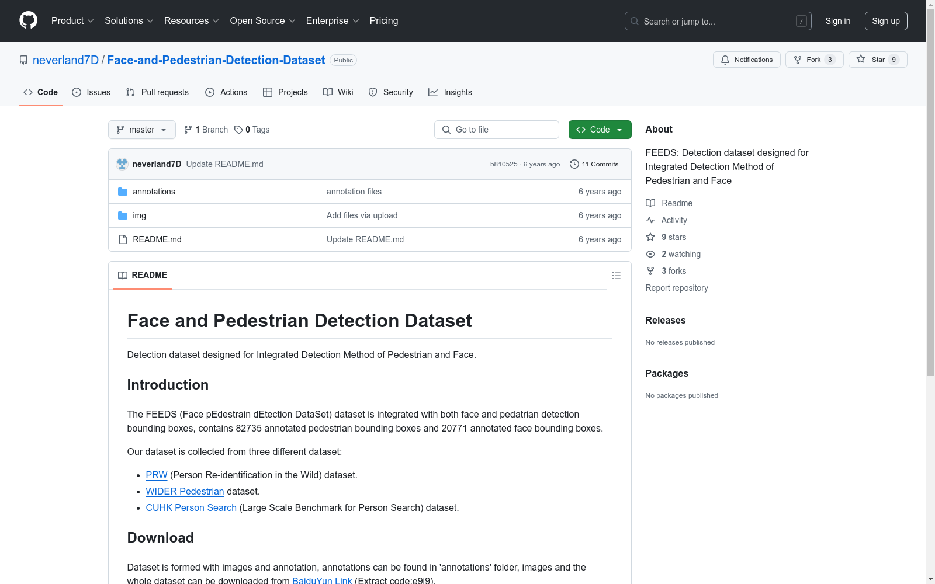Open the green Code dropdown button
Image resolution: width=935 pixels, height=584 pixels.
point(600,130)
